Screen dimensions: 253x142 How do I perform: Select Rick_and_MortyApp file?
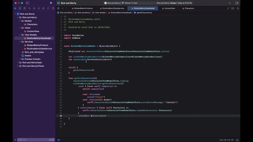click(34, 52)
